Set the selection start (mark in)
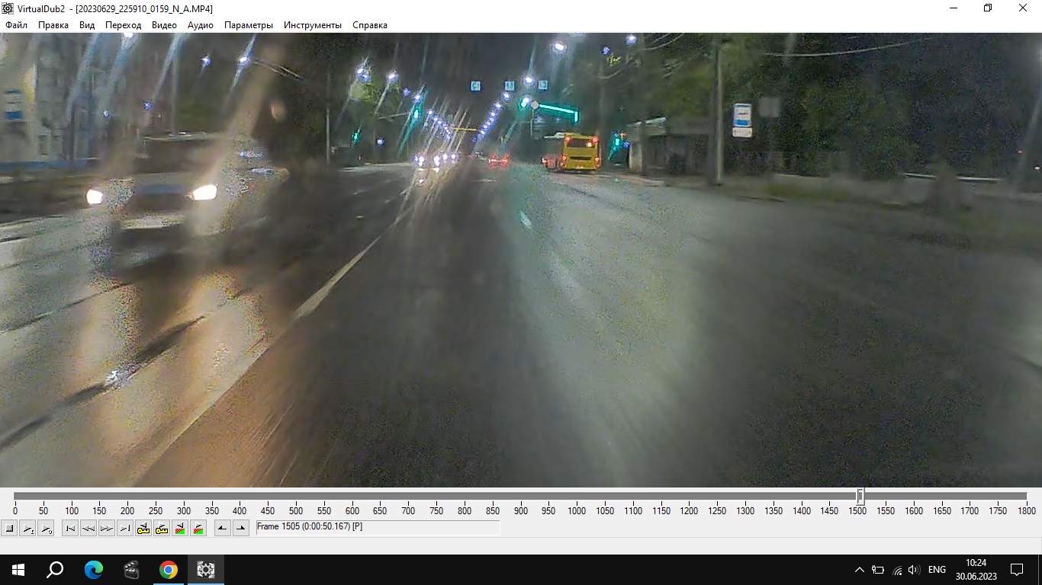Image resolution: width=1042 pixels, height=585 pixels. (223, 528)
